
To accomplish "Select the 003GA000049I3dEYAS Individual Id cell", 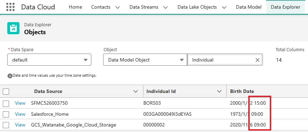I will click(x=167, y=114).
